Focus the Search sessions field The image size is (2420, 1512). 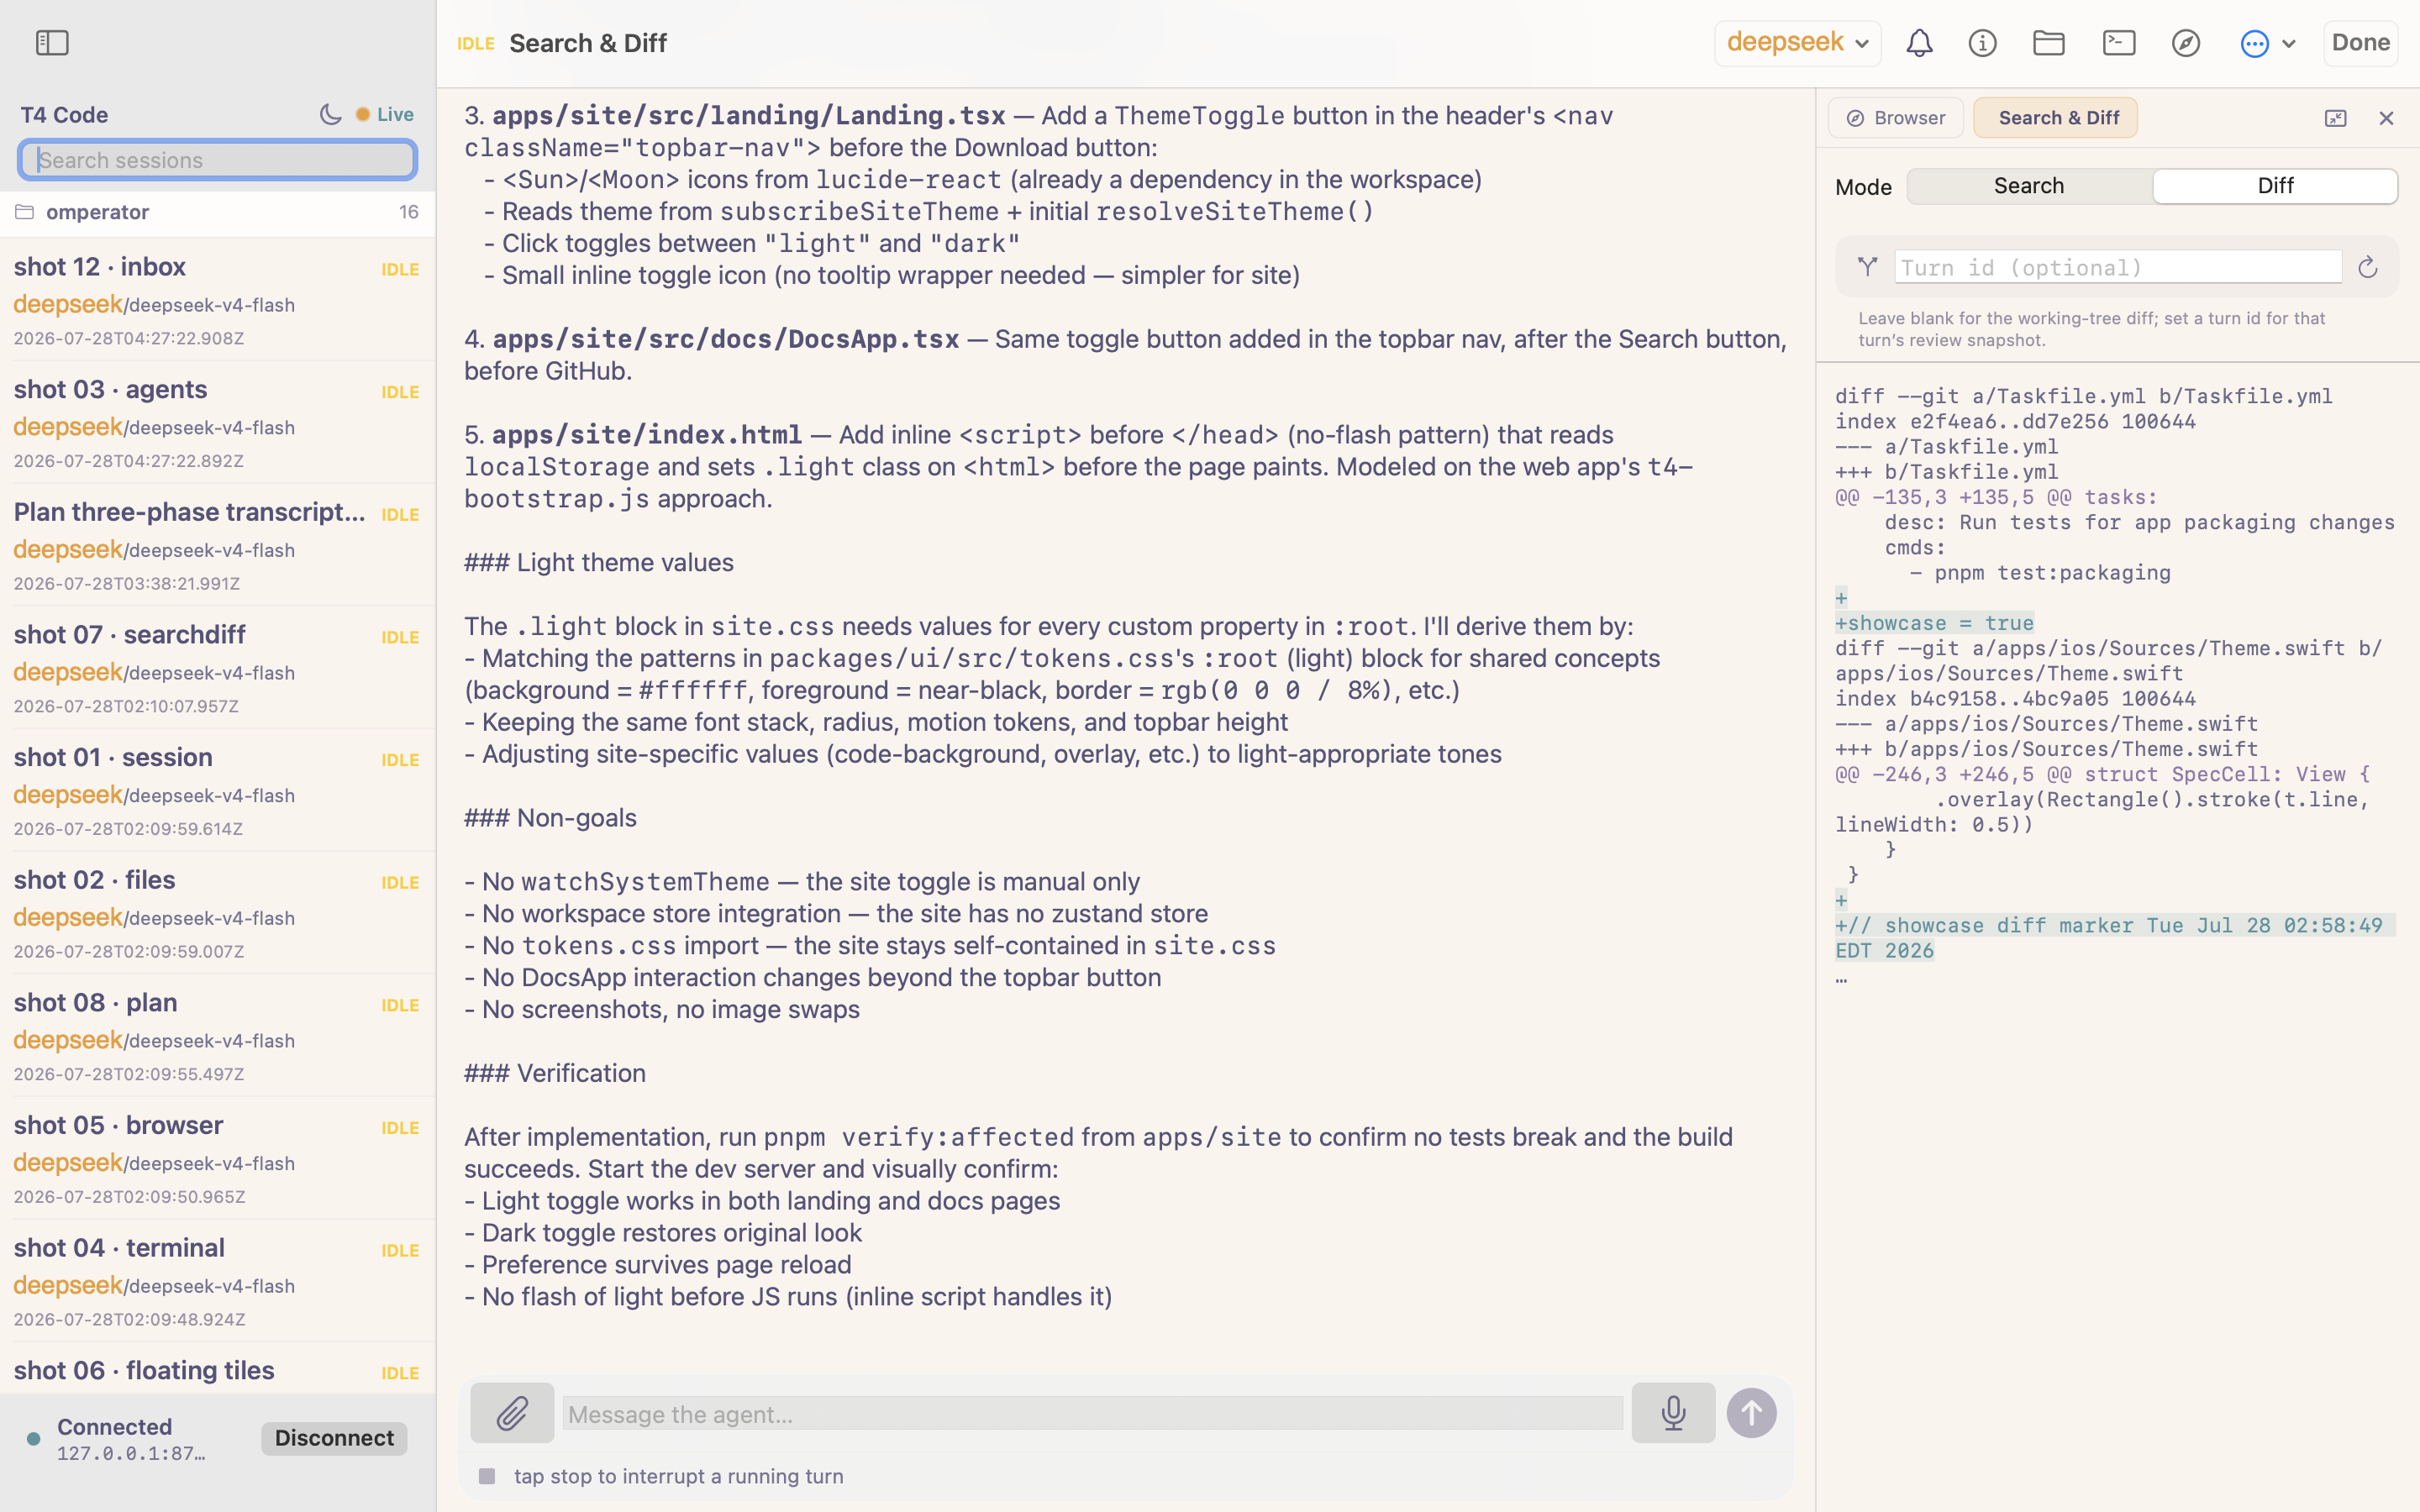(x=217, y=160)
